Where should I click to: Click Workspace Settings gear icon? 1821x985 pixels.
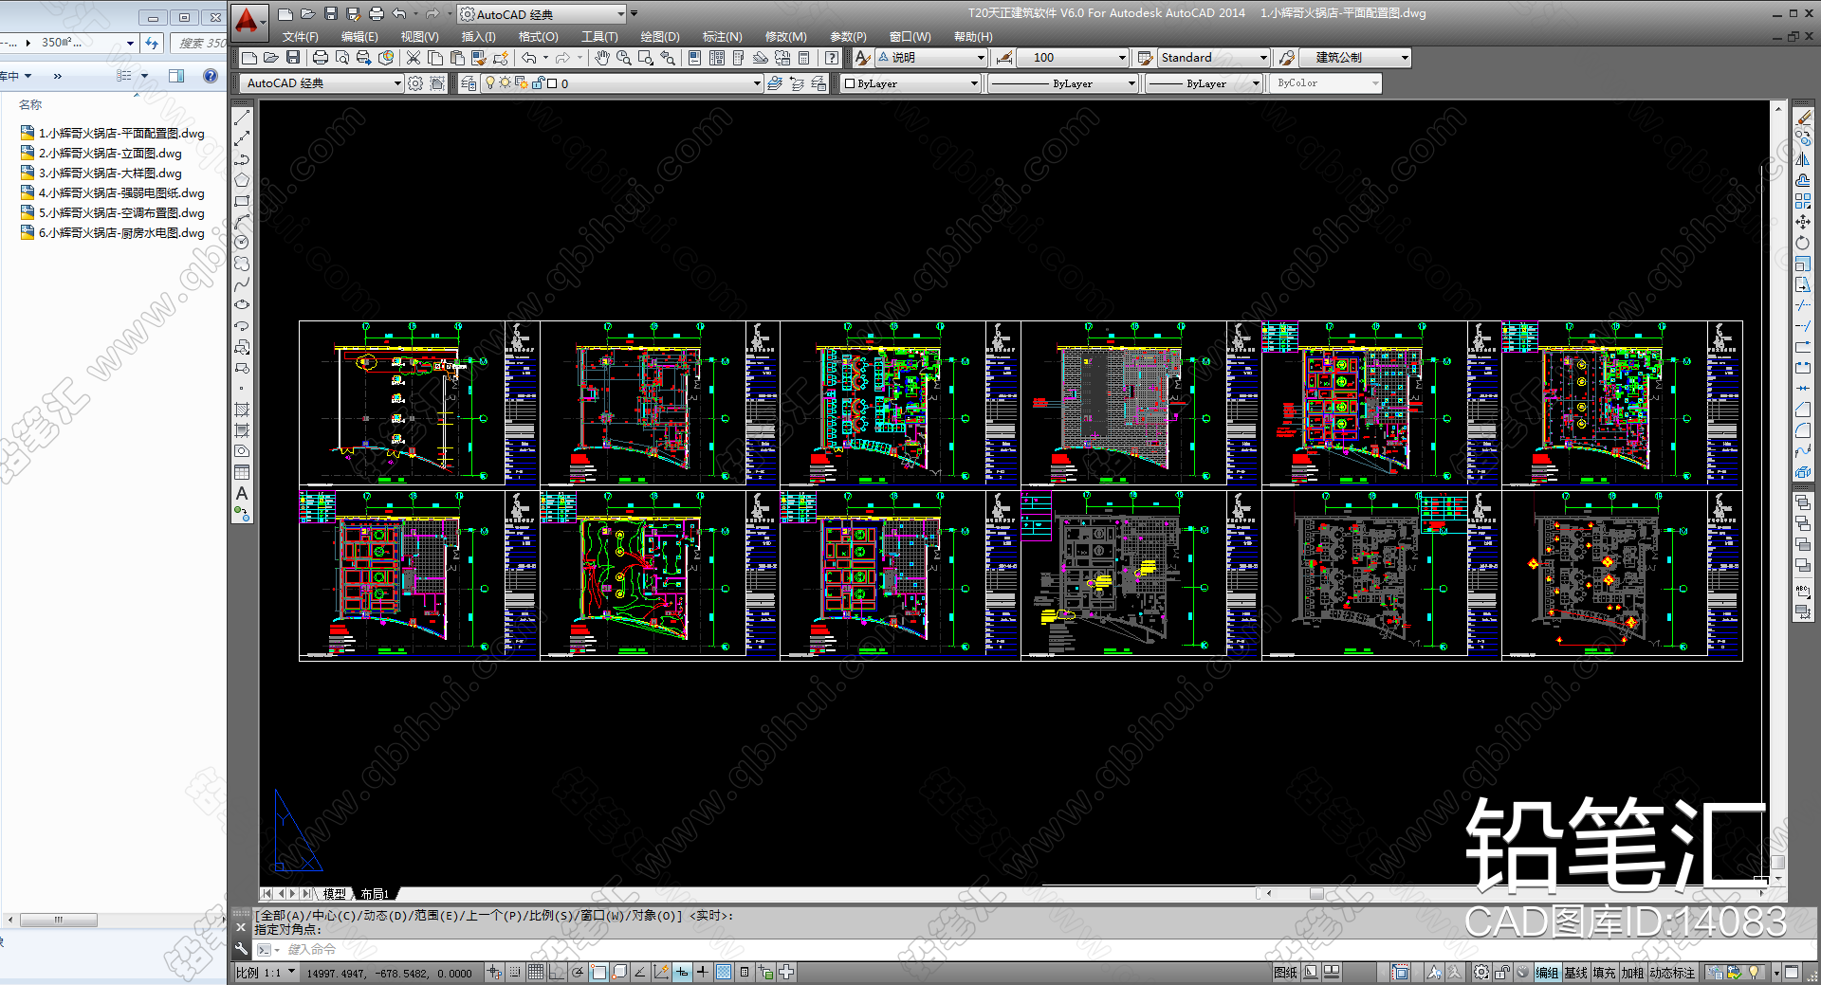415,83
